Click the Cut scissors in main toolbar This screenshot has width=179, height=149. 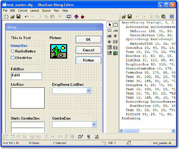pos(40,17)
